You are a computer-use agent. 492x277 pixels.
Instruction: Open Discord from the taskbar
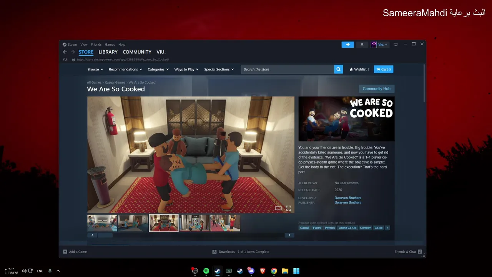pyautogui.click(x=251, y=271)
